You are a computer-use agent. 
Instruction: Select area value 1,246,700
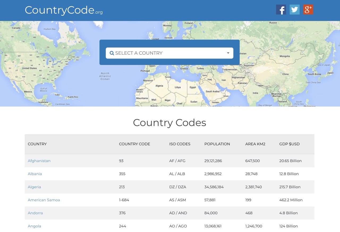pyautogui.click(x=254, y=226)
